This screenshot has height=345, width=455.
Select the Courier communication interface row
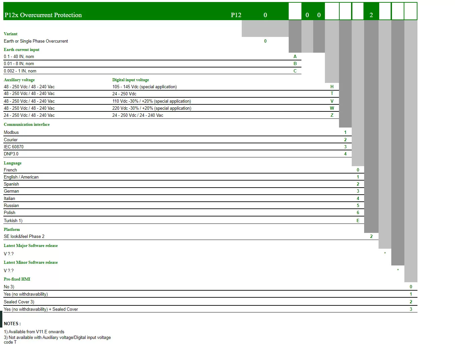[x=177, y=140]
